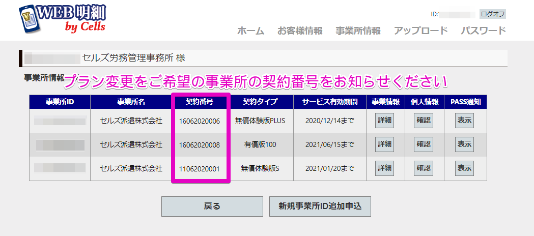Open the パスワード menu
Screen dimensions: 534x236
click(483, 31)
